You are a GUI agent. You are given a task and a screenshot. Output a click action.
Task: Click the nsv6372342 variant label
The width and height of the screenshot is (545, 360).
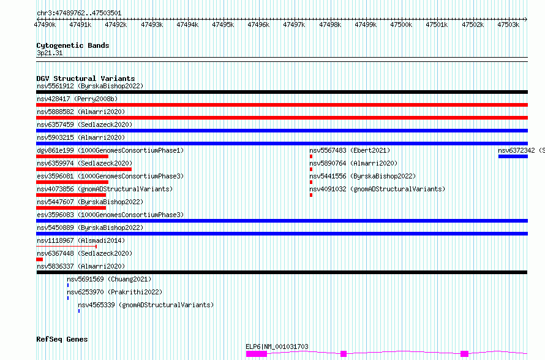[521, 150]
